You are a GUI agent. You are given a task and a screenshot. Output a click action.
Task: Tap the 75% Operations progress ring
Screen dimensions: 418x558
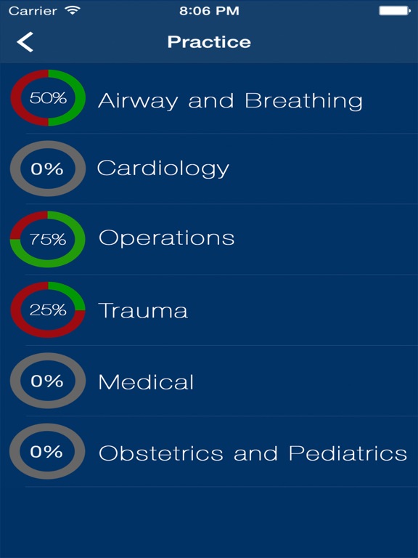click(x=48, y=239)
